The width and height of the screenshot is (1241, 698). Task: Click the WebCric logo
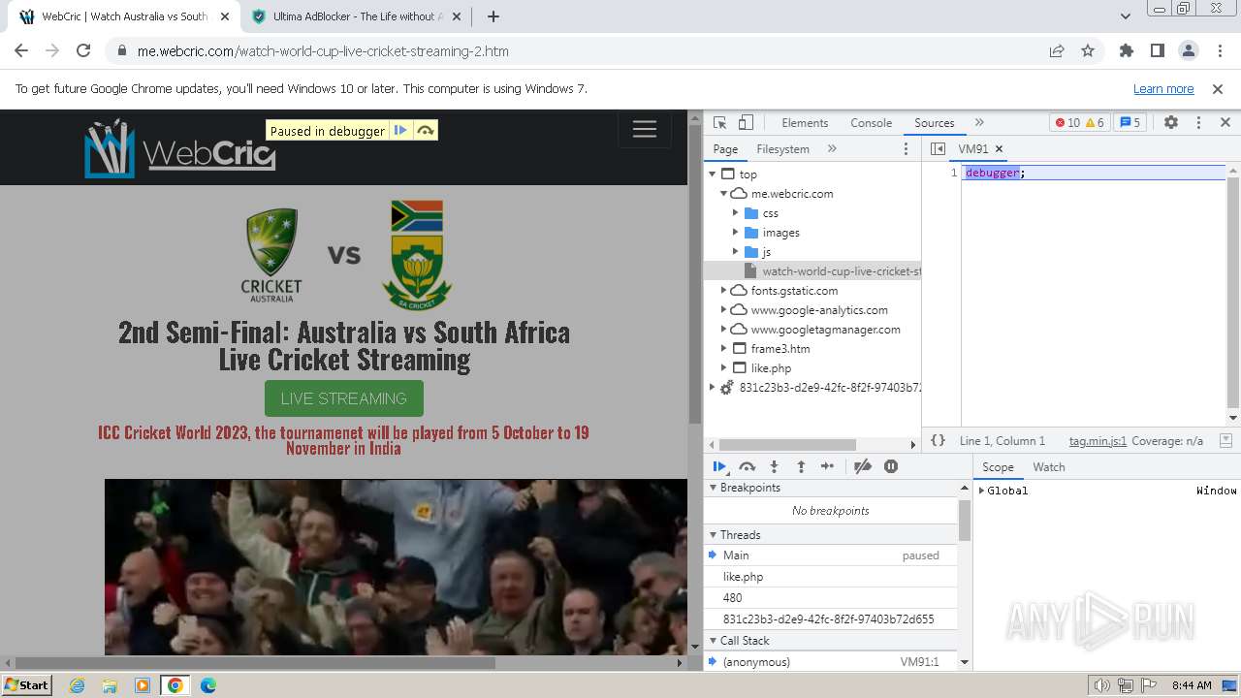coord(180,148)
